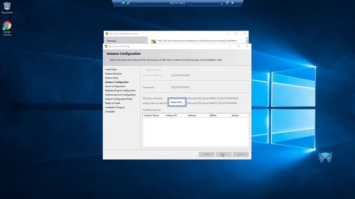The image size is (355, 199).
Task: Click the 'Installed instances:' label
Action: [x=151, y=110]
